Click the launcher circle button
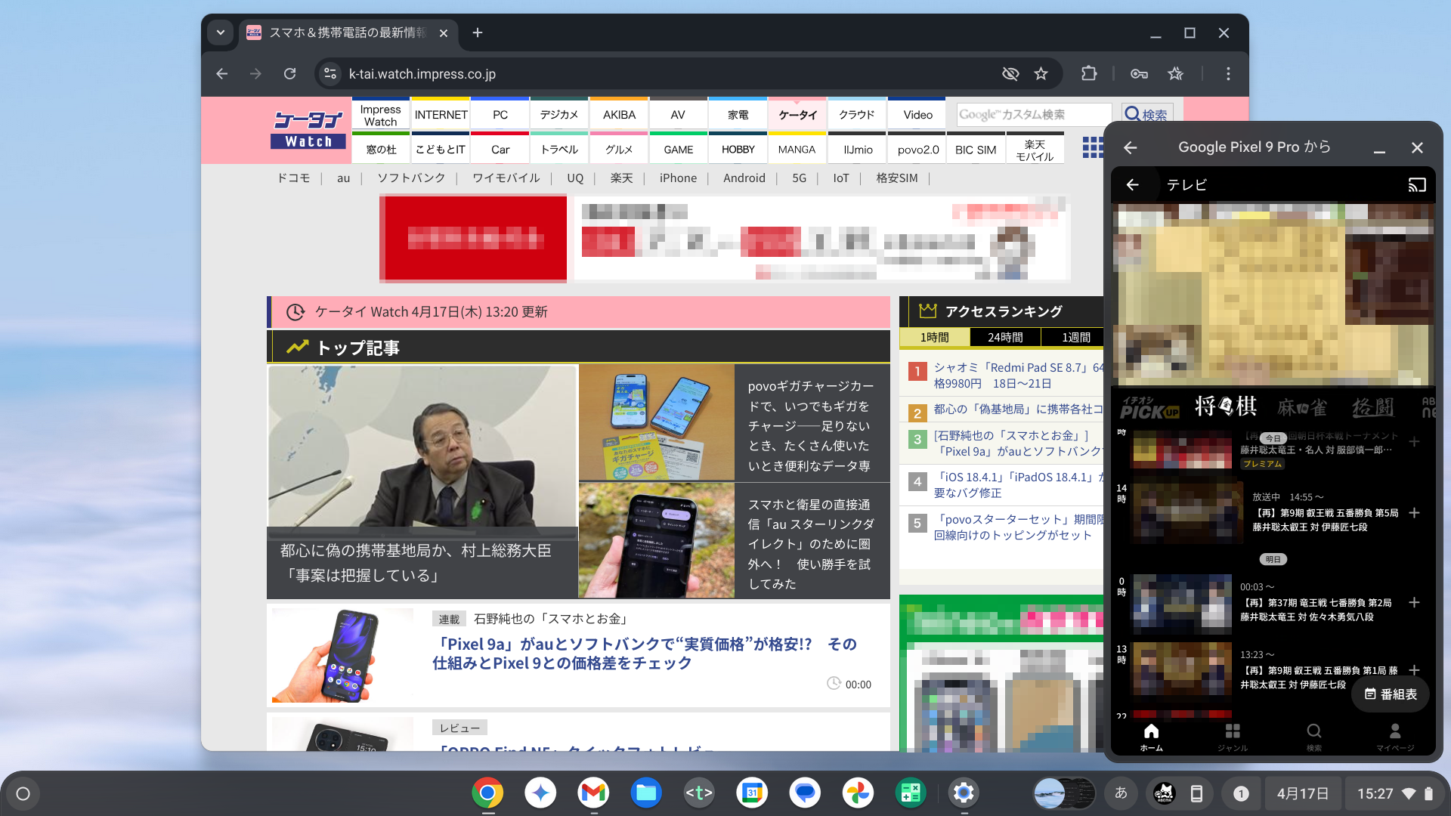The height and width of the screenshot is (816, 1451). tap(23, 793)
